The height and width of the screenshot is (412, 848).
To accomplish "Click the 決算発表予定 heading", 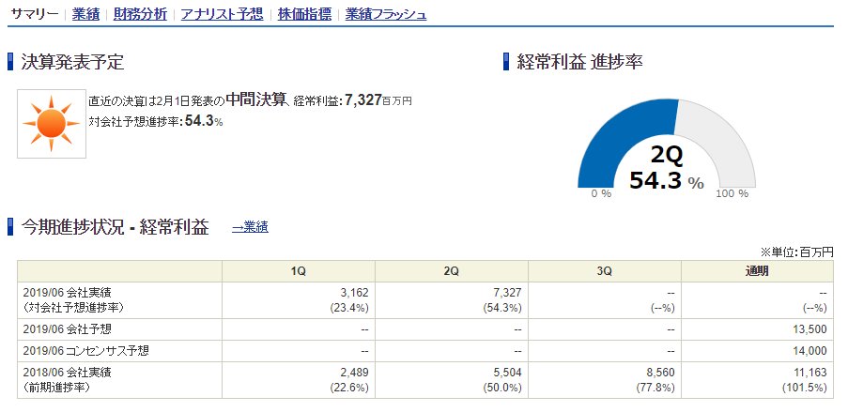I will (72, 62).
